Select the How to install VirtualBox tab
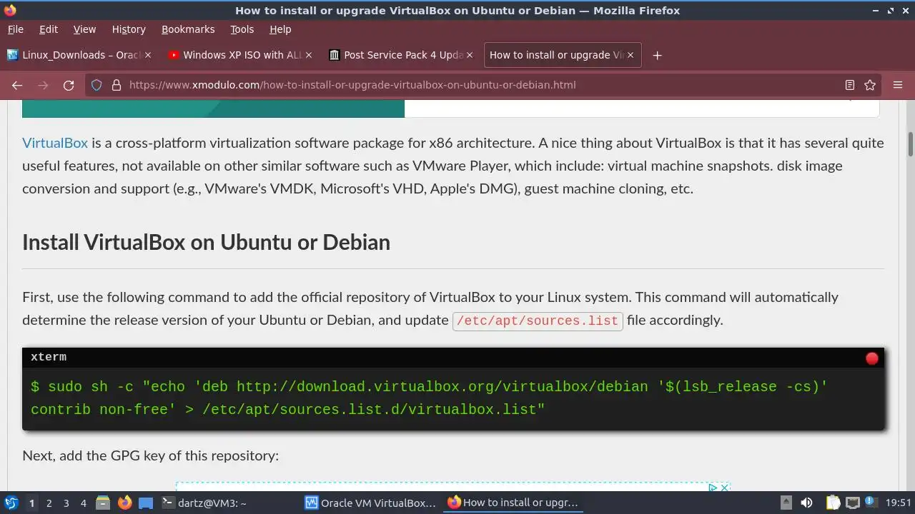This screenshot has width=915, height=514. 563,55
